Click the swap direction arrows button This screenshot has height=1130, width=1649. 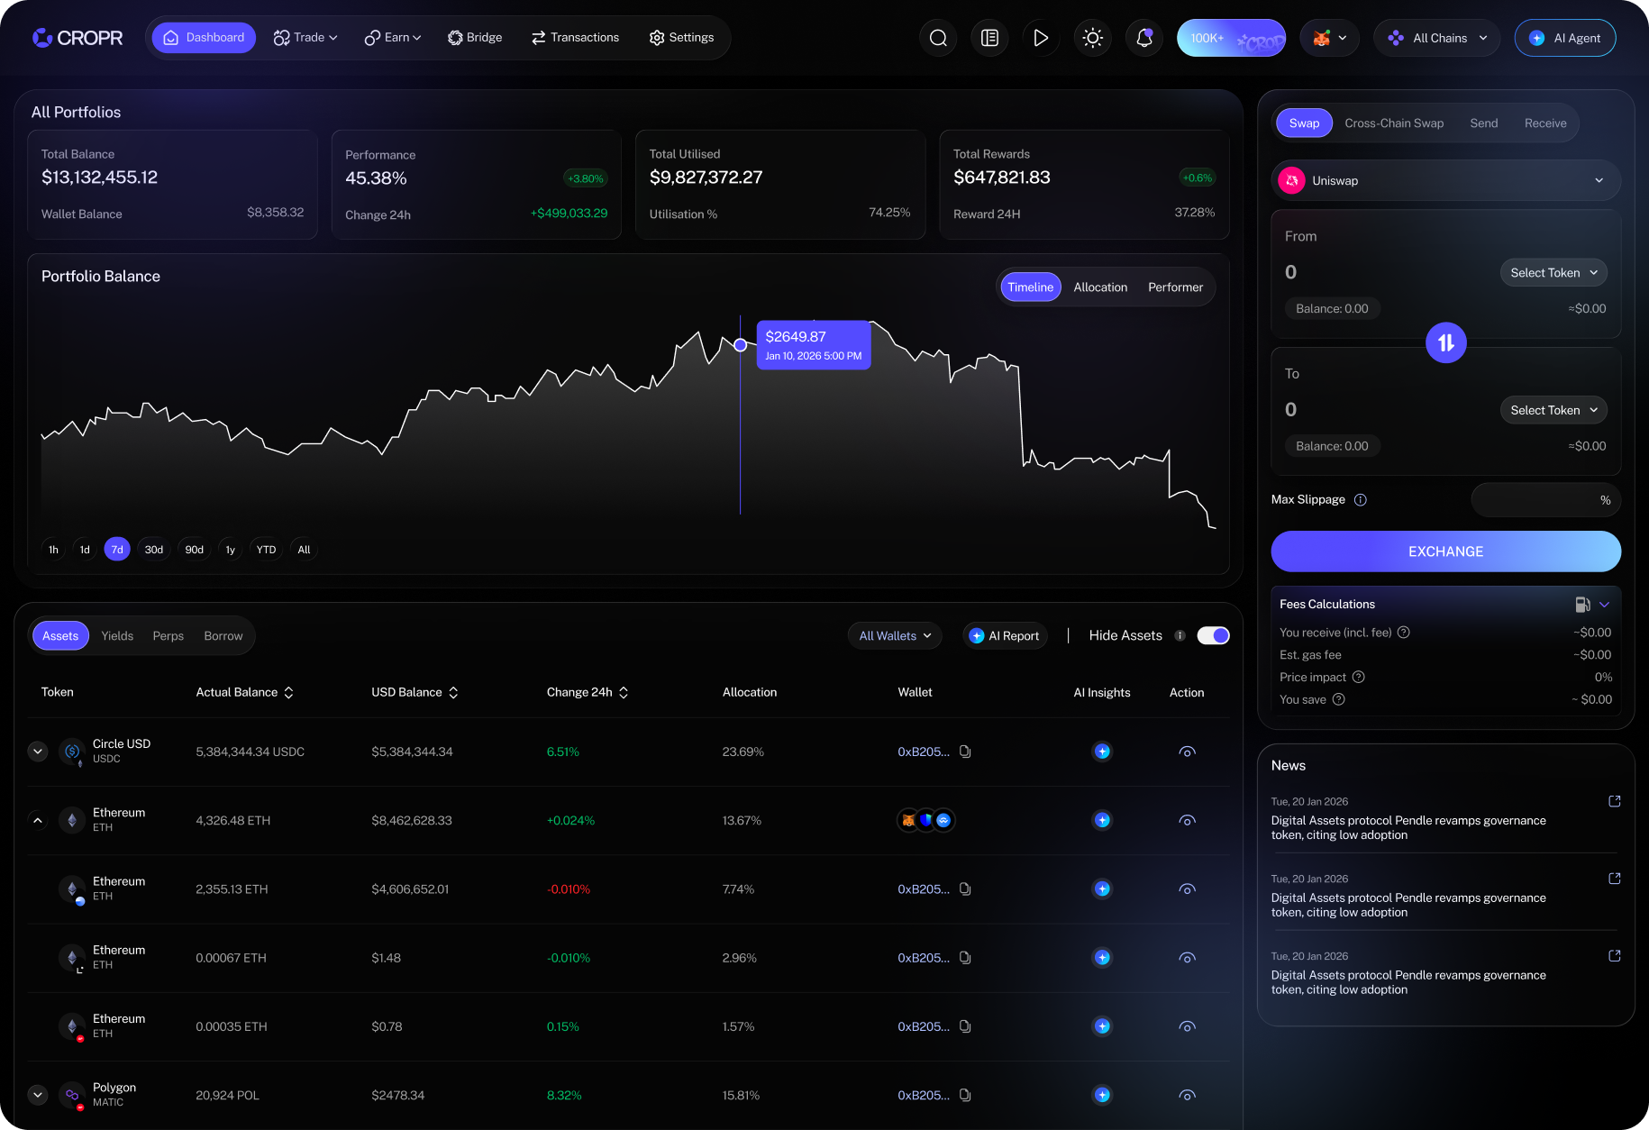1446,342
